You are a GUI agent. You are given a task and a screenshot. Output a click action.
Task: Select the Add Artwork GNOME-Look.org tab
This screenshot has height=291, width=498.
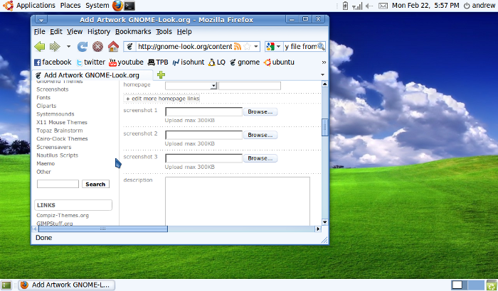coord(92,75)
